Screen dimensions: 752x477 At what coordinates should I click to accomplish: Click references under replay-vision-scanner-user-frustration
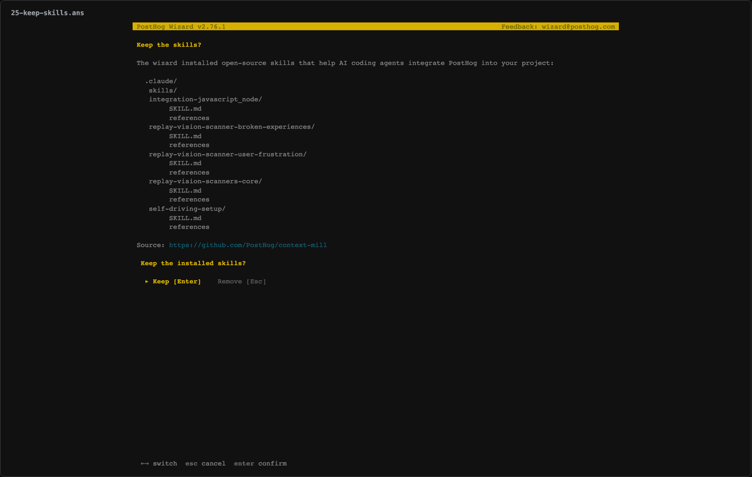(189, 172)
